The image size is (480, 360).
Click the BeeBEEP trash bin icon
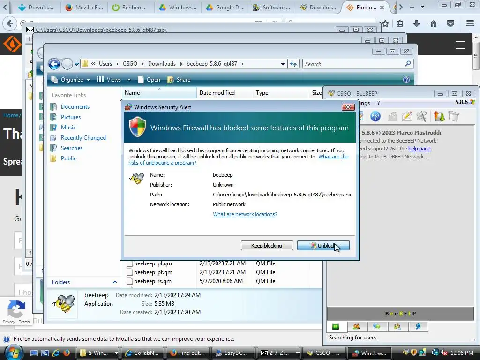(454, 116)
